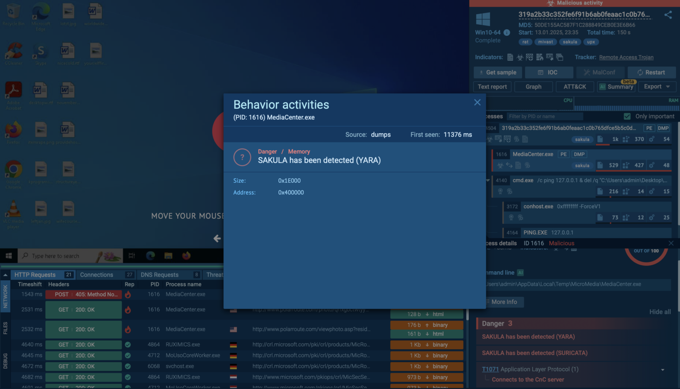680x389 pixels.
Task: Switch to the Connections tab
Action: coord(98,274)
